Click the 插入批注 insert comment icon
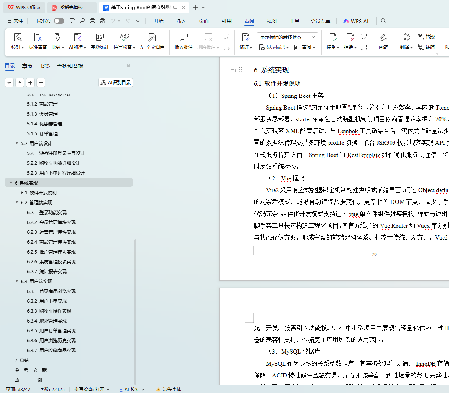The width and height of the screenshot is (449, 393). 183,38
